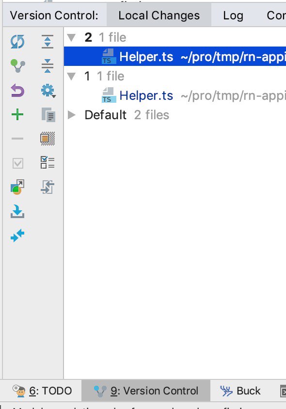Click the Expand All icon
This screenshot has height=409, width=286.
click(x=48, y=42)
